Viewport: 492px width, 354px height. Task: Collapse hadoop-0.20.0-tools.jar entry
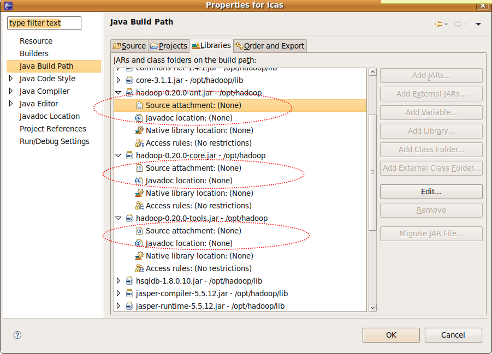pos(118,218)
